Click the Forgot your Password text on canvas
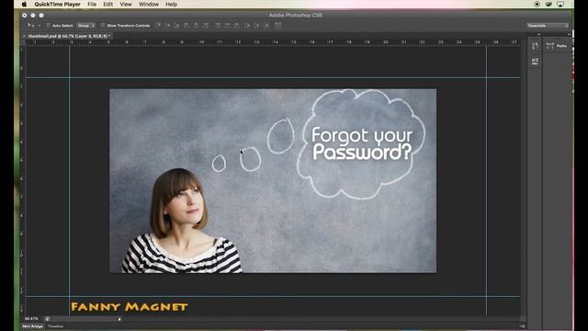588x331 pixels. (x=362, y=143)
